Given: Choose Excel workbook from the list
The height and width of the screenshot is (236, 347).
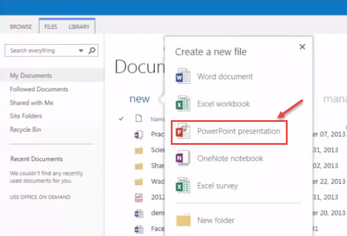Looking at the screenshot, I should click(223, 104).
